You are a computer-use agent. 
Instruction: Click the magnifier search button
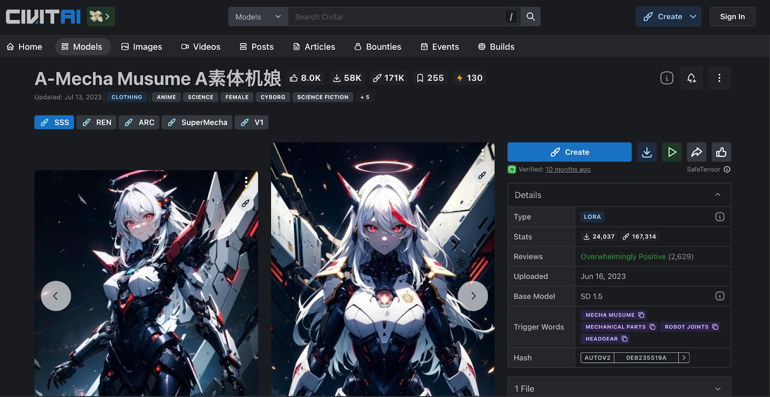(530, 17)
